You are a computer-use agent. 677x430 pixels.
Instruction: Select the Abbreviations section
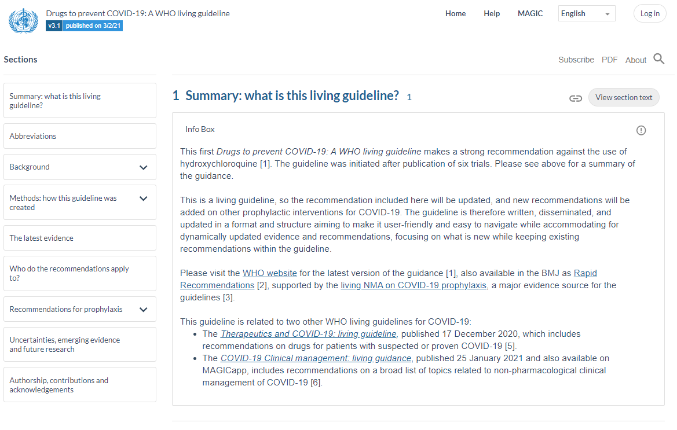(80, 136)
